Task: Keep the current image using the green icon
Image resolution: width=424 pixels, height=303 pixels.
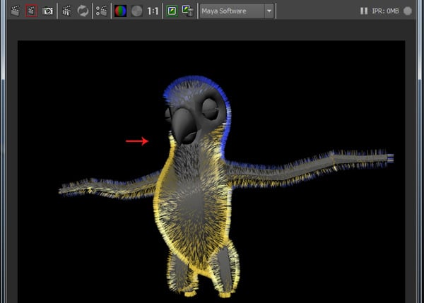Action: tap(172, 11)
